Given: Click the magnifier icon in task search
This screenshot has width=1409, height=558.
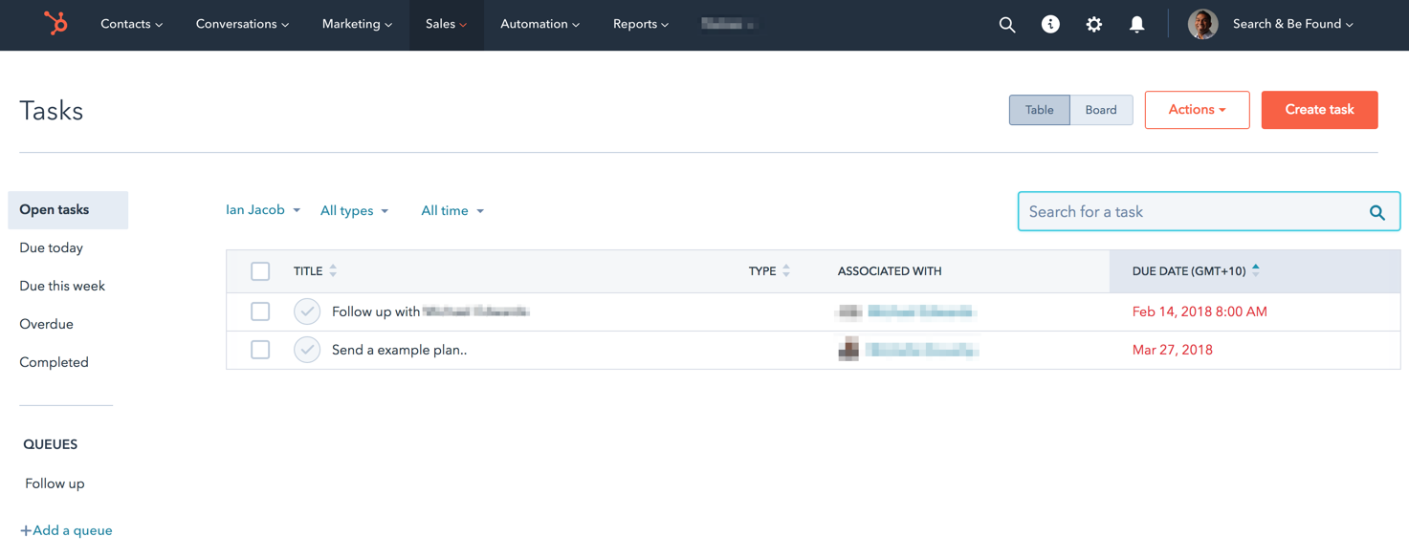Looking at the screenshot, I should [1376, 212].
